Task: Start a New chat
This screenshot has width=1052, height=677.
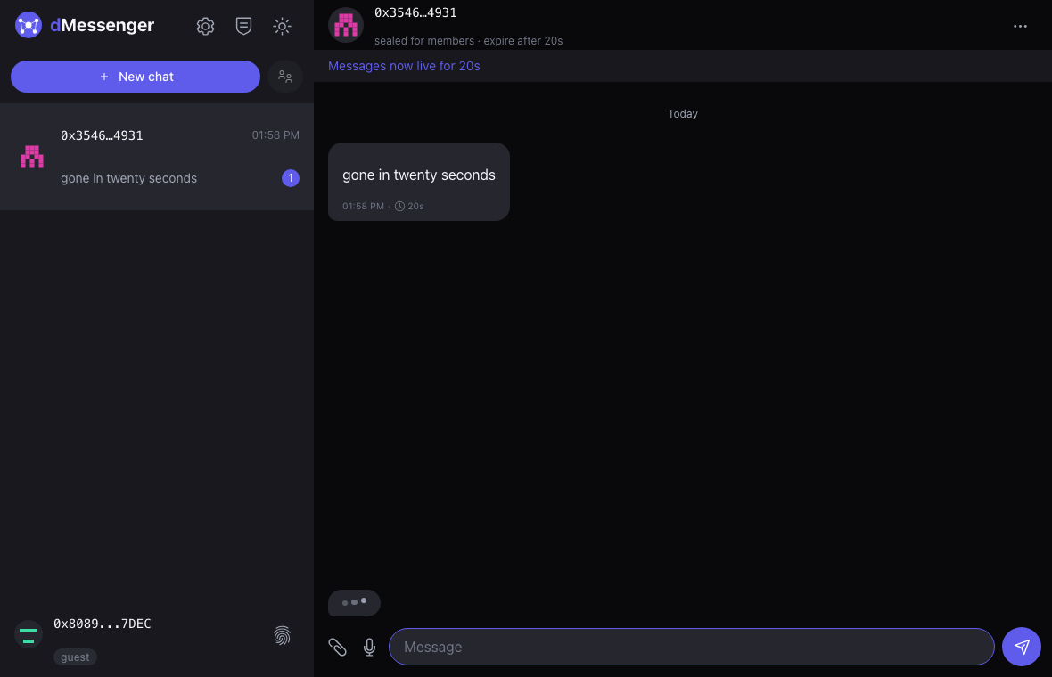Action: [136, 77]
